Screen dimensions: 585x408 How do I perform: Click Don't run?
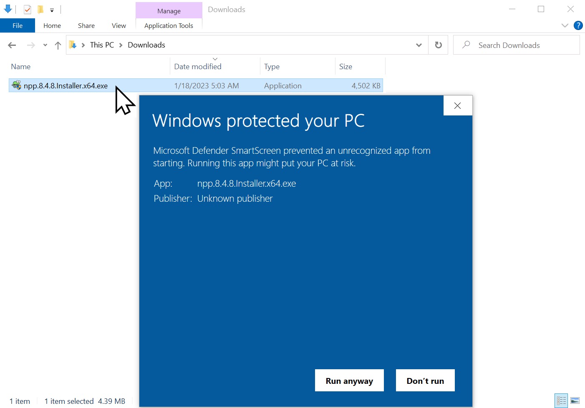(x=425, y=380)
